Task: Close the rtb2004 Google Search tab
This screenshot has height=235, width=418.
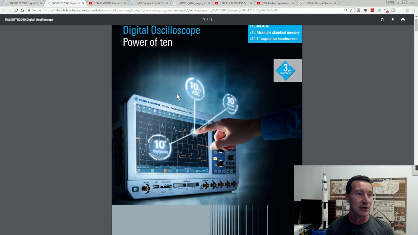Action: coord(335,3)
